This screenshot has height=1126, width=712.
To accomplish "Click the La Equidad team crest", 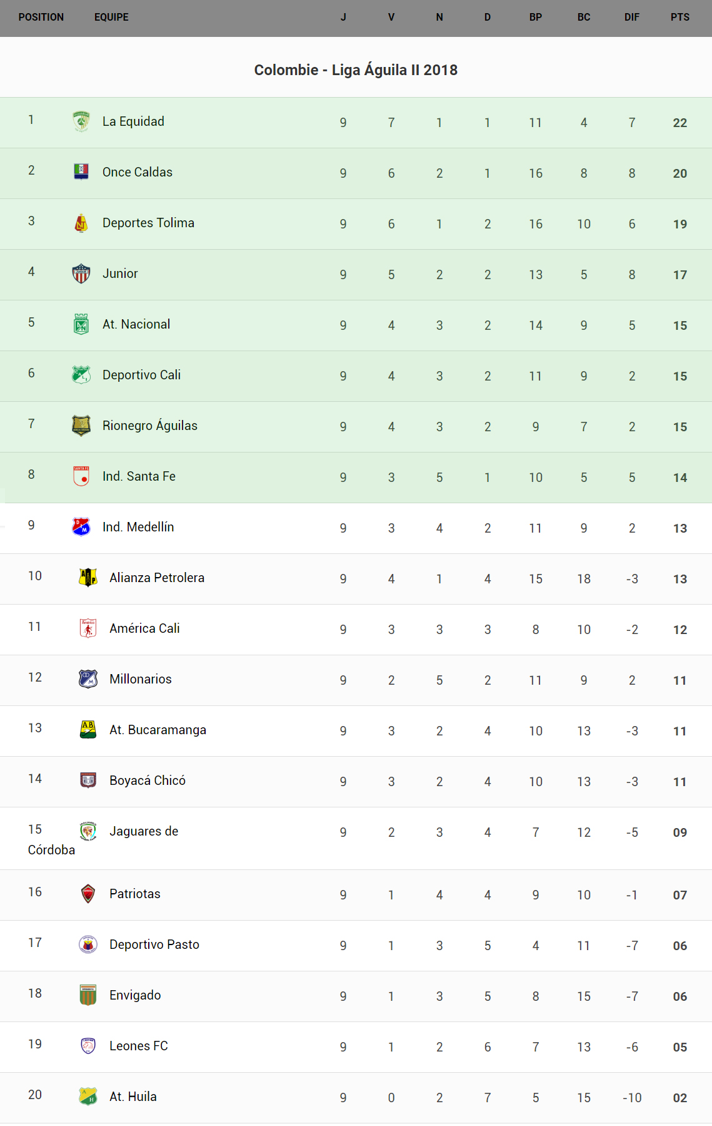I will (x=81, y=121).
